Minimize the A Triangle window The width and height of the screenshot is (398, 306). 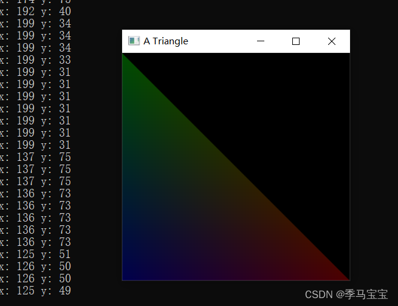coord(261,41)
